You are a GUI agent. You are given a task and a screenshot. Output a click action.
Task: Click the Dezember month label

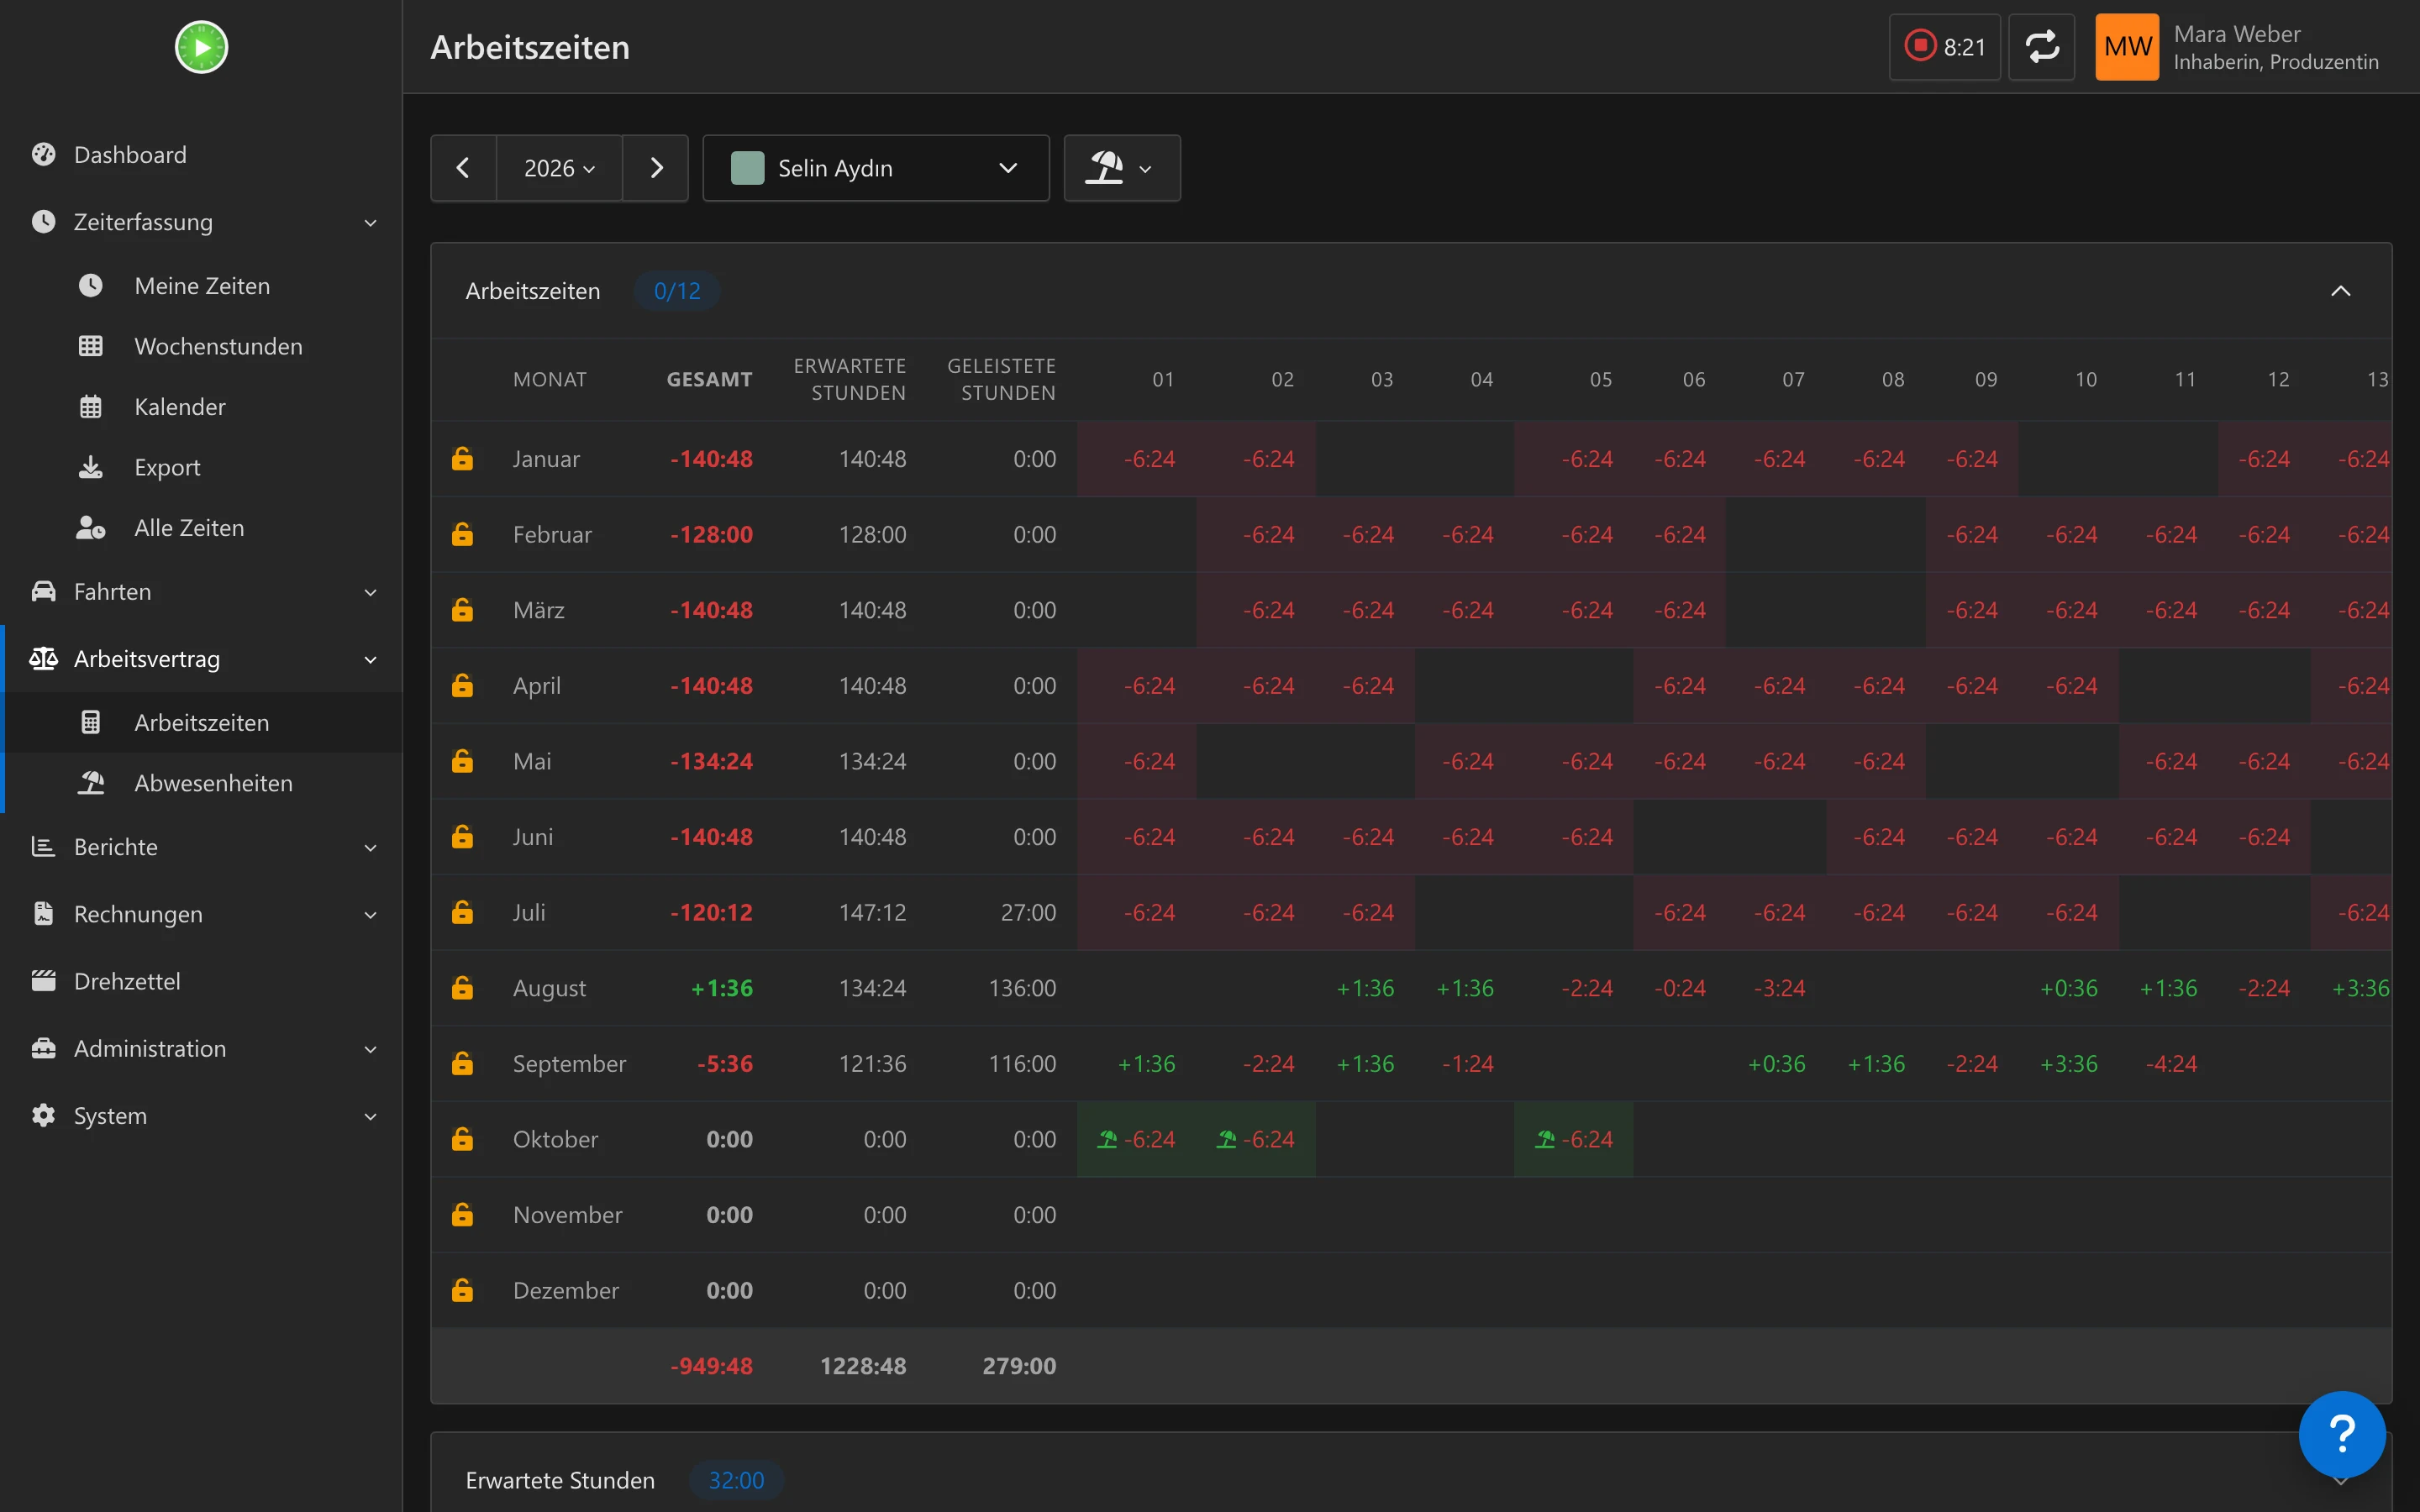point(566,1290)
